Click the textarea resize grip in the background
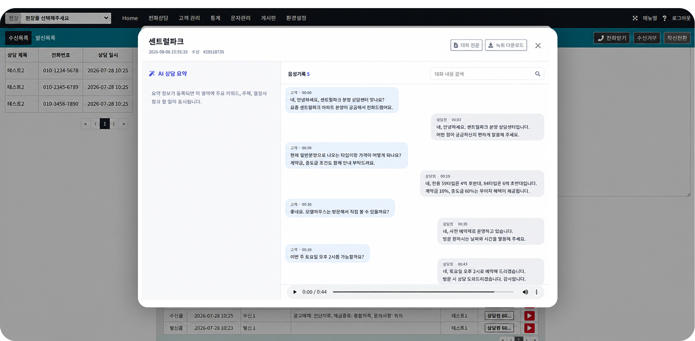Image resolution: width=695 pixels, height=341 pixels. (689, 194)
